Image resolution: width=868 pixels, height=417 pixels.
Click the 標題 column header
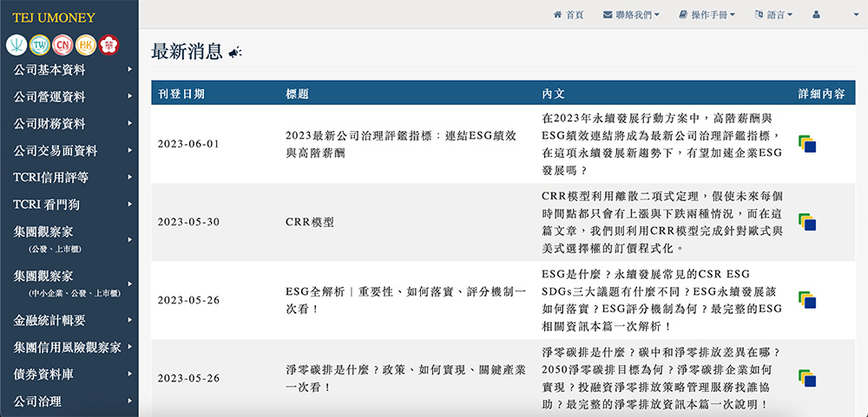pyautogui.click(x=297, y=94)
